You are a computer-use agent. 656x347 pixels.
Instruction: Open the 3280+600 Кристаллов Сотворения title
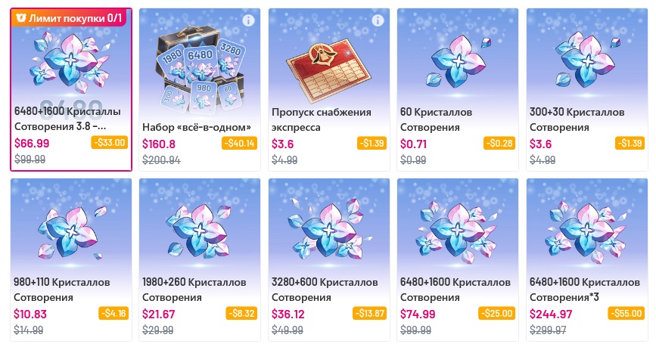[x=325, y=290]
